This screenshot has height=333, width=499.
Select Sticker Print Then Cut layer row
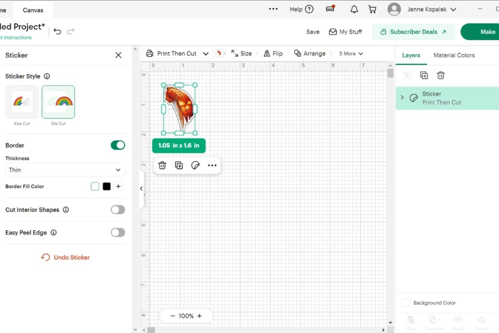[x=447, y=98]
